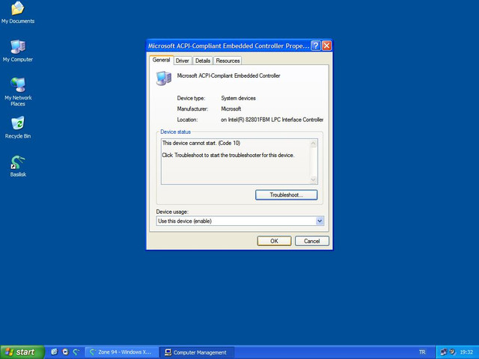The image size is (479, 359).
Task: Close the Embedded Controller properties dialog
Action: pyautogui.click(x=326, y=46)
